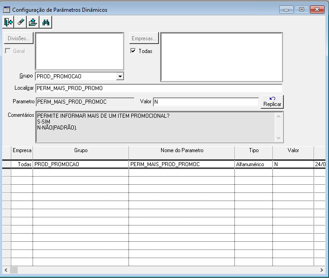Viewport: 329px width, 278px height.
Task: Click the Valor column header in grid
Action: [x=293, y=153]
